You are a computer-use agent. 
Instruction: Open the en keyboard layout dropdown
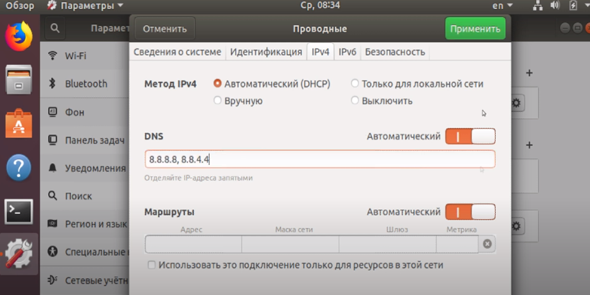point(504,6)
